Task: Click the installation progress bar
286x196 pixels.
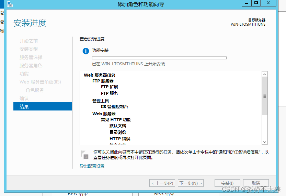Action: click(x=159, y=58)
